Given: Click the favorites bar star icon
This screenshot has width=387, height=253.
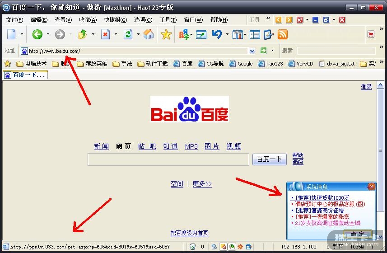Looking at the screenshot, I should click(x=7, y=64).
